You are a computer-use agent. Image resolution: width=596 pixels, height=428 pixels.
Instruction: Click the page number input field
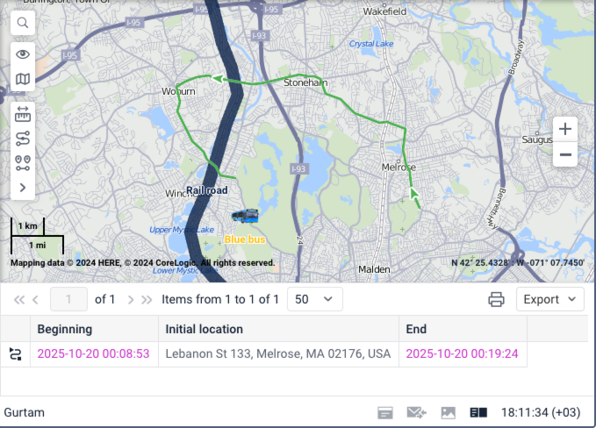click(x=69, y=299)
